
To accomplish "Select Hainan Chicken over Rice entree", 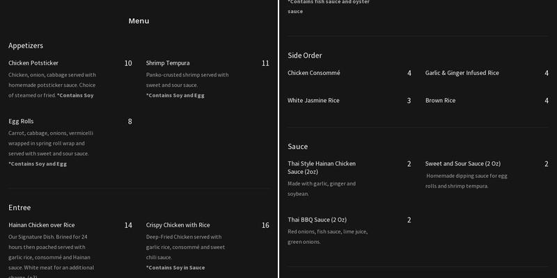I will pyautogui.click(x=42, y=225).
